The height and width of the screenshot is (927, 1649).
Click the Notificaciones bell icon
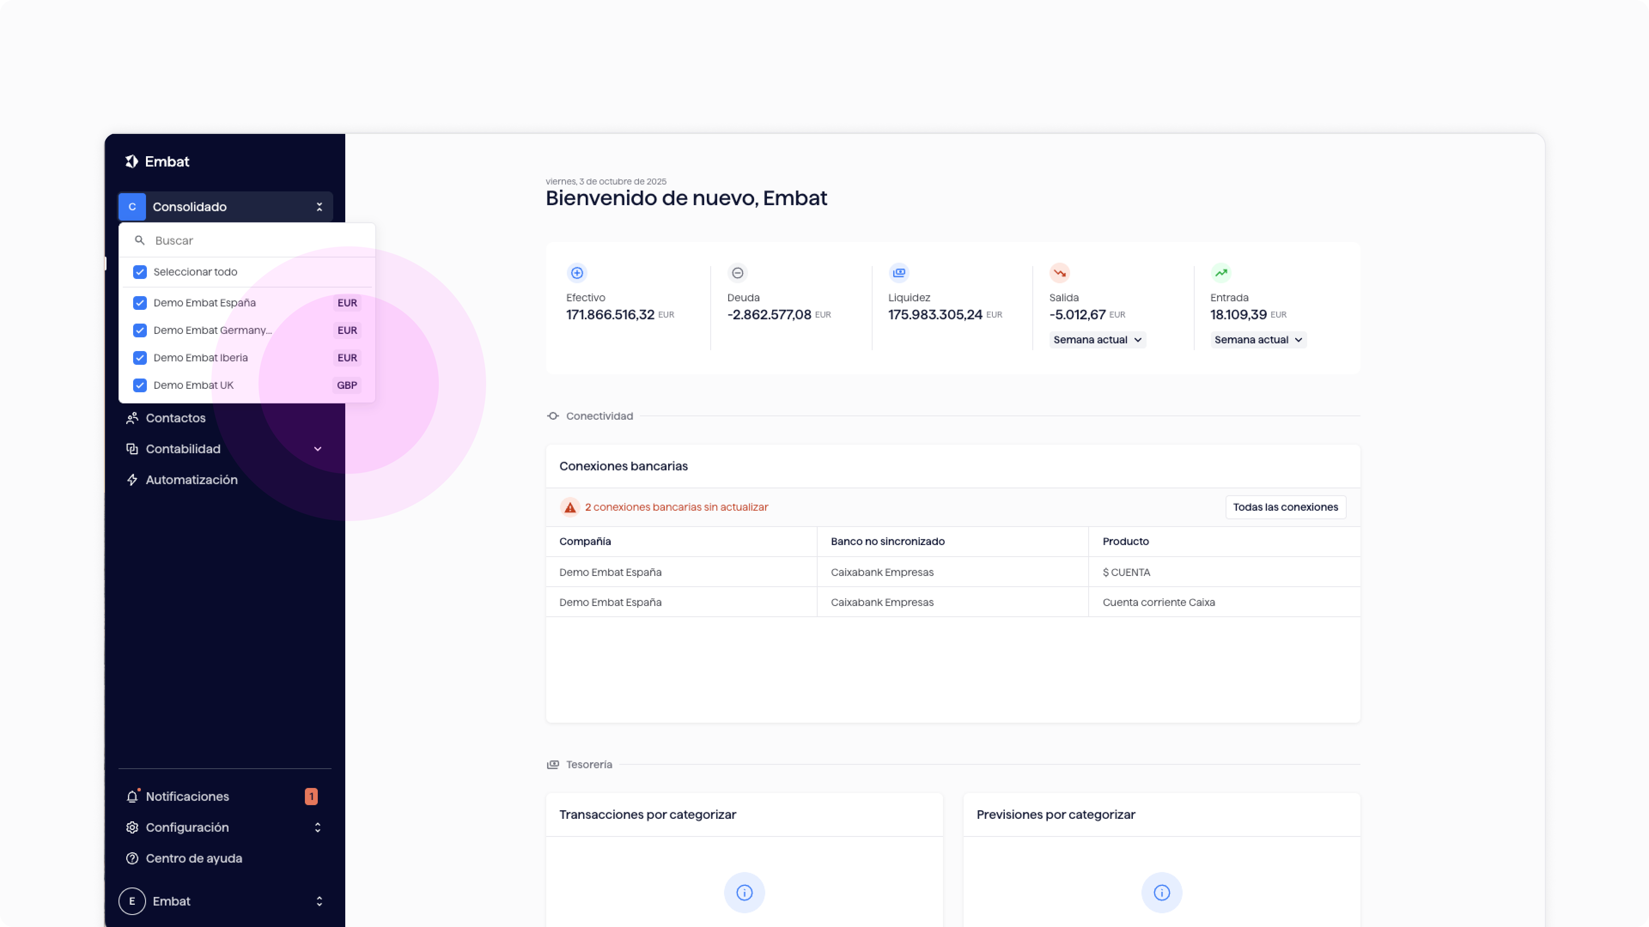(x=133, y=797)
